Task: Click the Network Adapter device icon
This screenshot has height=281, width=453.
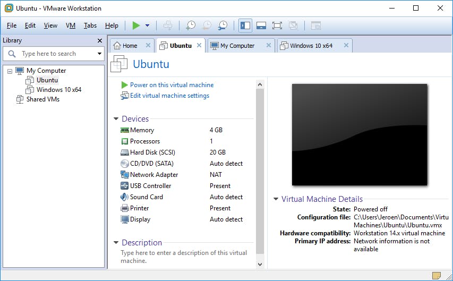Action: pyautogui.click(x=125, y=175)
